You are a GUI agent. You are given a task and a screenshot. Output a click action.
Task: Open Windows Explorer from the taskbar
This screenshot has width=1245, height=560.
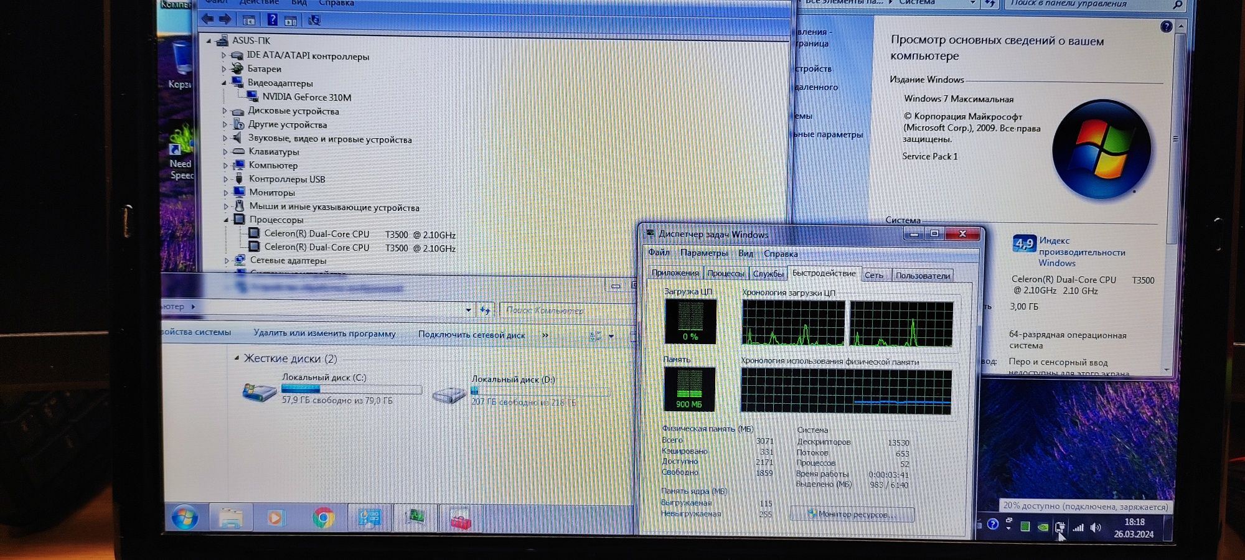[x=230, y=518]
